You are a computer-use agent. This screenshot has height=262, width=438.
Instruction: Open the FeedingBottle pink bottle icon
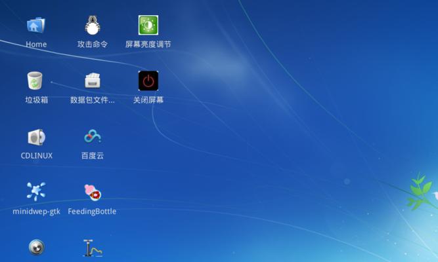tap(92, 192)
